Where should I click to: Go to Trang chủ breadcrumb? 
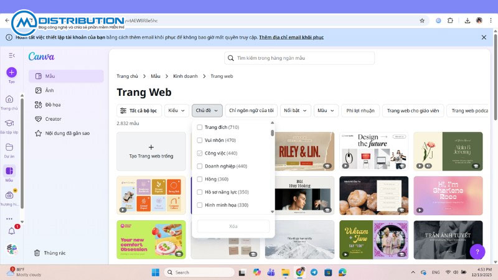coord(128,76)
